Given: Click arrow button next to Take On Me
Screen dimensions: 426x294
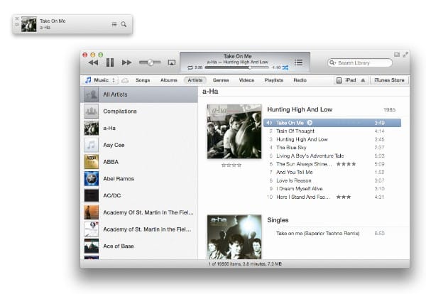Looking at the screenshot, I should (310, 123).
